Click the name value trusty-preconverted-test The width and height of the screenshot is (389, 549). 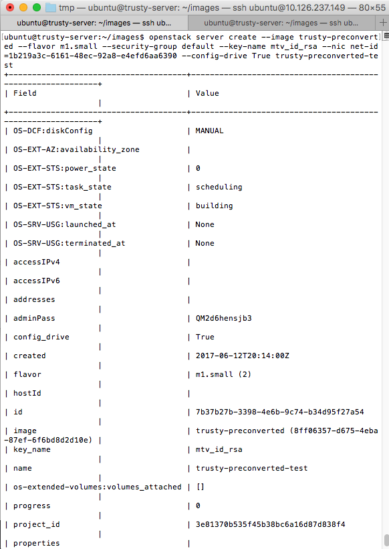(x=251, y=469)
